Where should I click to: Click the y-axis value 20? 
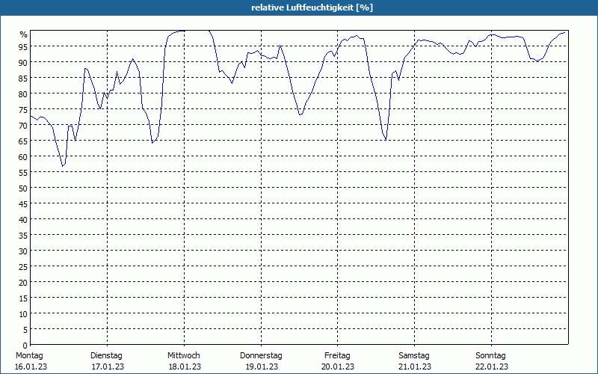coord(23,283)
